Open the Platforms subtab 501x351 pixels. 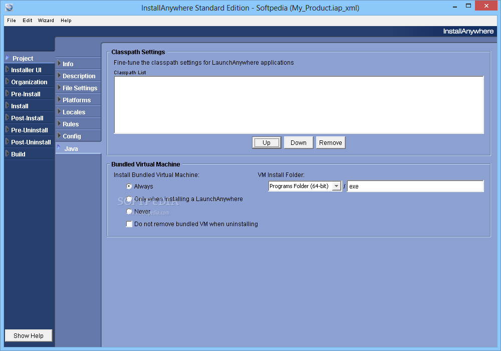coord(78,100)
